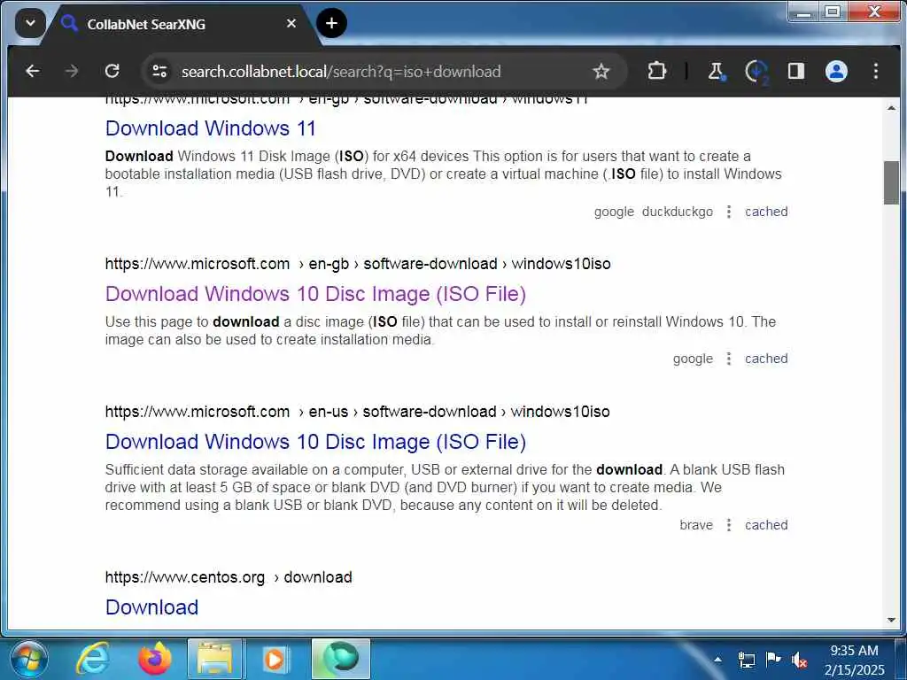Screen dimensions: 907x680
Task: Open the centos.org Download result
Action: (151, 607)
